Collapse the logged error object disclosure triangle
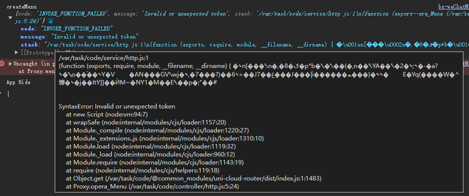Viewport: 469px width, 196px height. coord(11,17)
